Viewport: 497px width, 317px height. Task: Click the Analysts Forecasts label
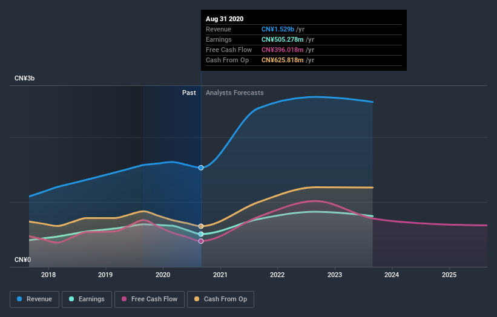(x=234, y=93)
